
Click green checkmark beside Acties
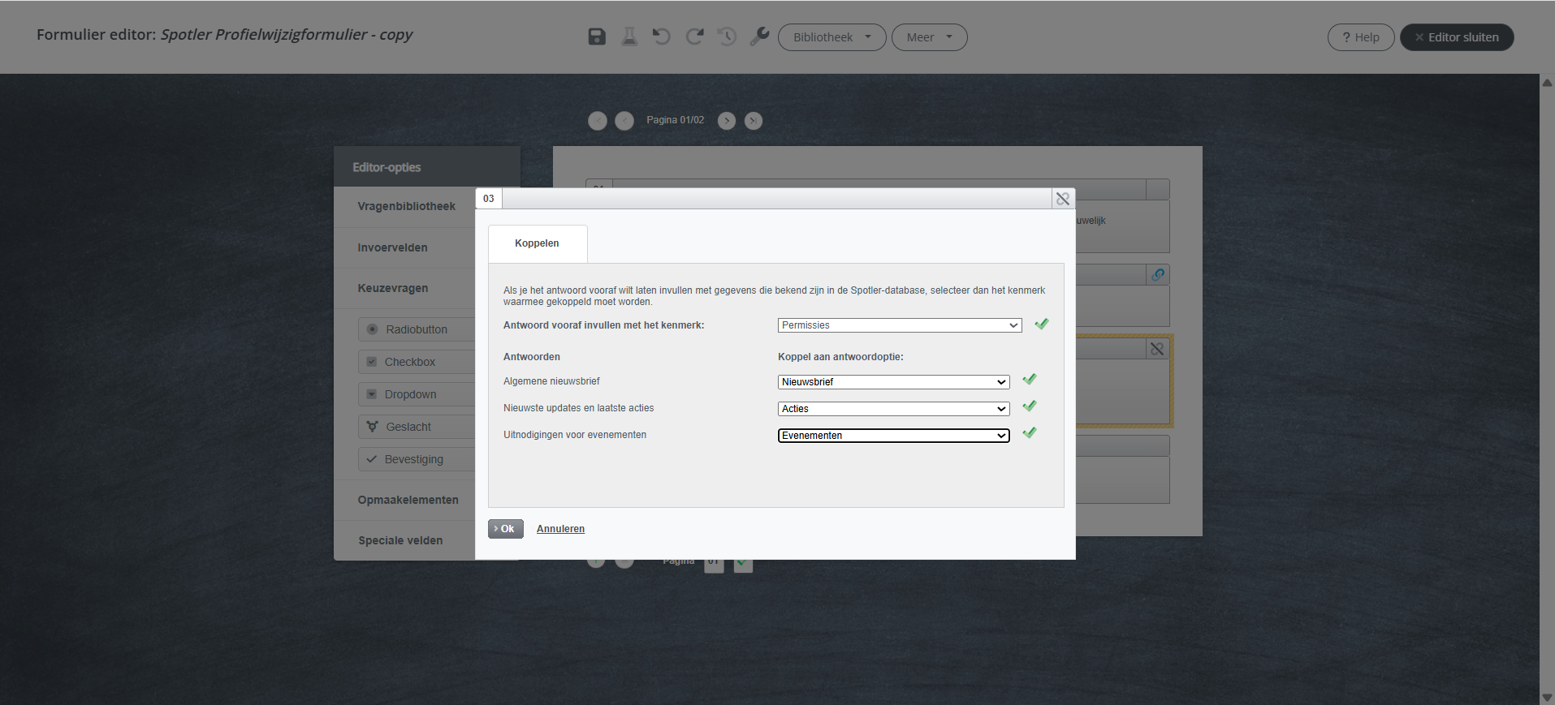1029,406
